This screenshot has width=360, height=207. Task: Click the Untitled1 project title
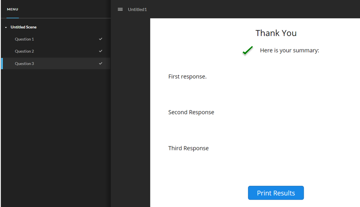point(137,9)
